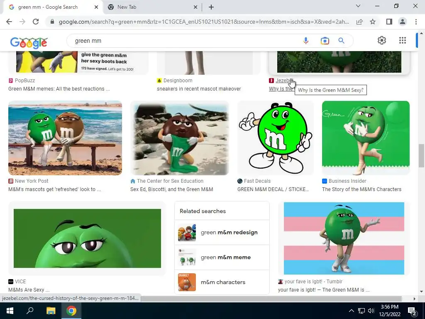Bookmark this tab with the star

click(373, 22)
